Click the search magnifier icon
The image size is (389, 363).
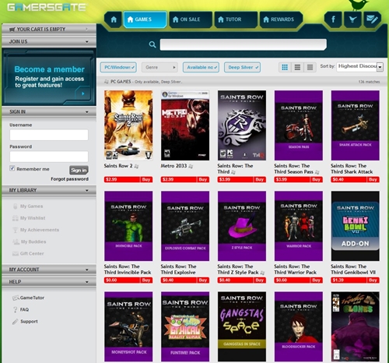coord(152,44)
